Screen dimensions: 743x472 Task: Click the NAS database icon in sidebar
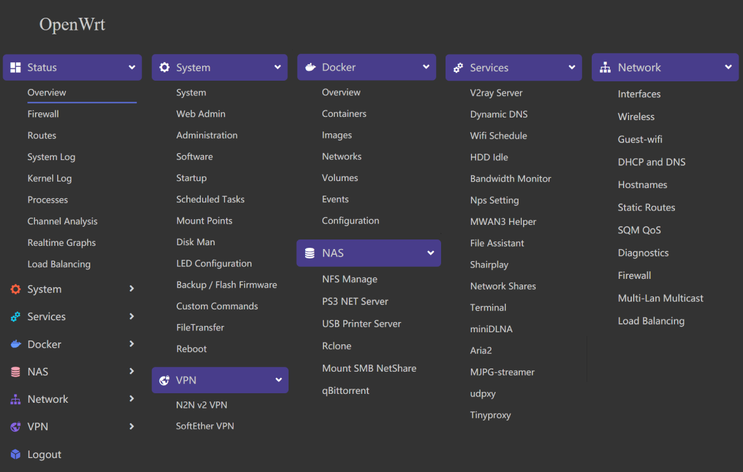coord(15,372)
